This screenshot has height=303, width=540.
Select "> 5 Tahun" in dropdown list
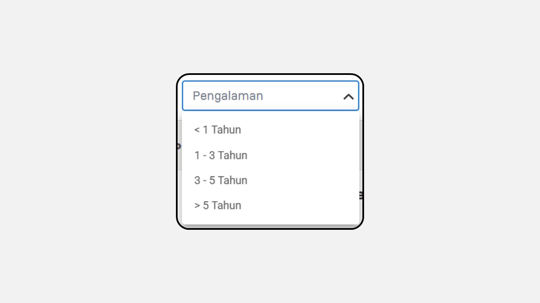[270, 205]
